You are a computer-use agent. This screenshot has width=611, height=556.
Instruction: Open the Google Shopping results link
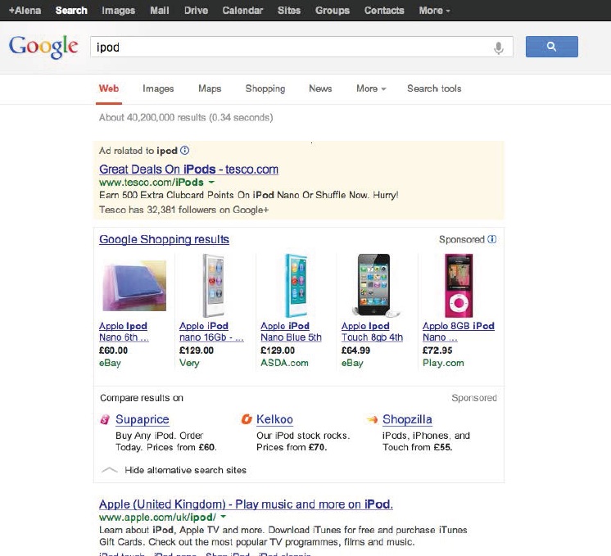point(164,240)
